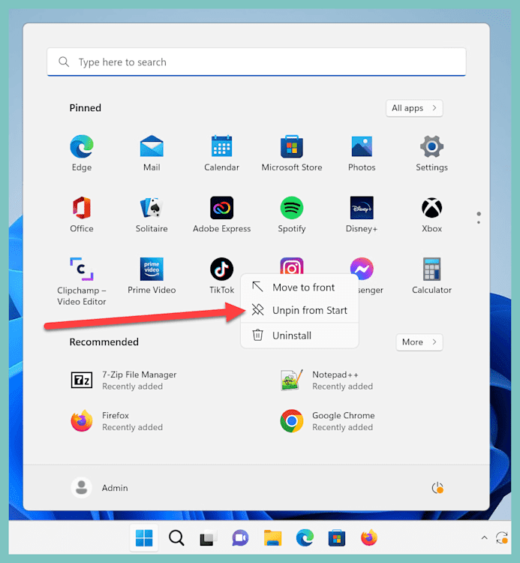
Task: Choose Move to front
Action: [x=299, y=288]
